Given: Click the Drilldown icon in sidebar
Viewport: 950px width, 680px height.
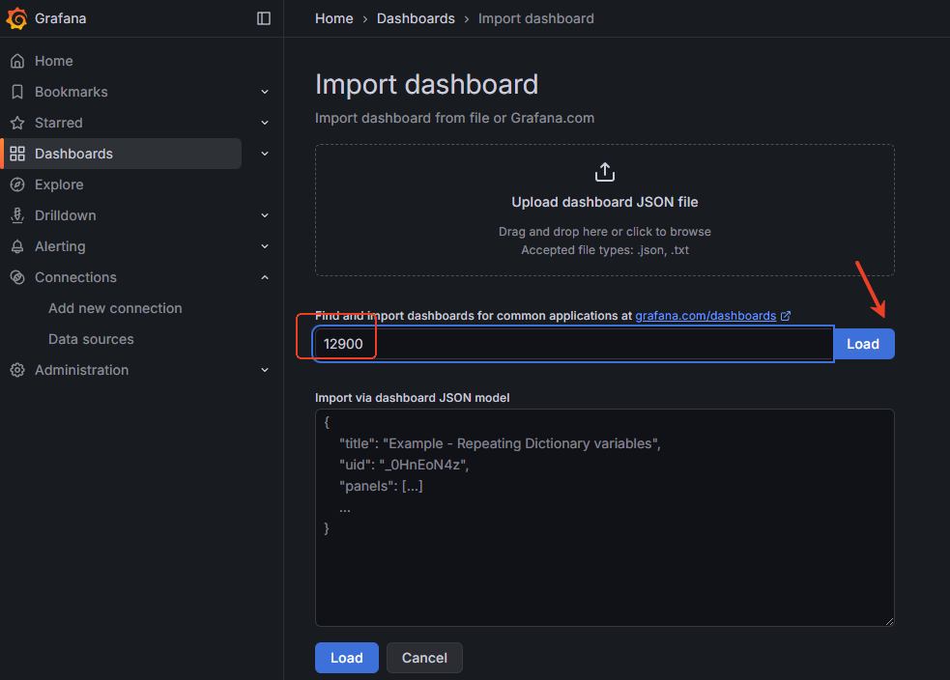Looking at the screenshot, I should pos(17,215).
